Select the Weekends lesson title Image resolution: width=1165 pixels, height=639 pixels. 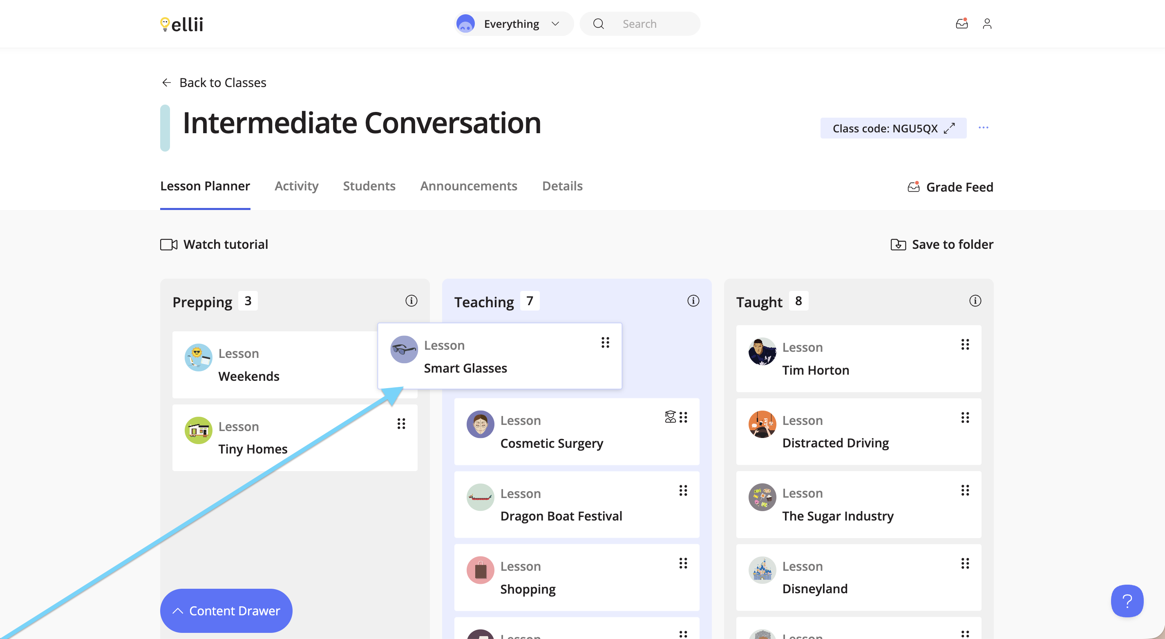tap(249, 376)
